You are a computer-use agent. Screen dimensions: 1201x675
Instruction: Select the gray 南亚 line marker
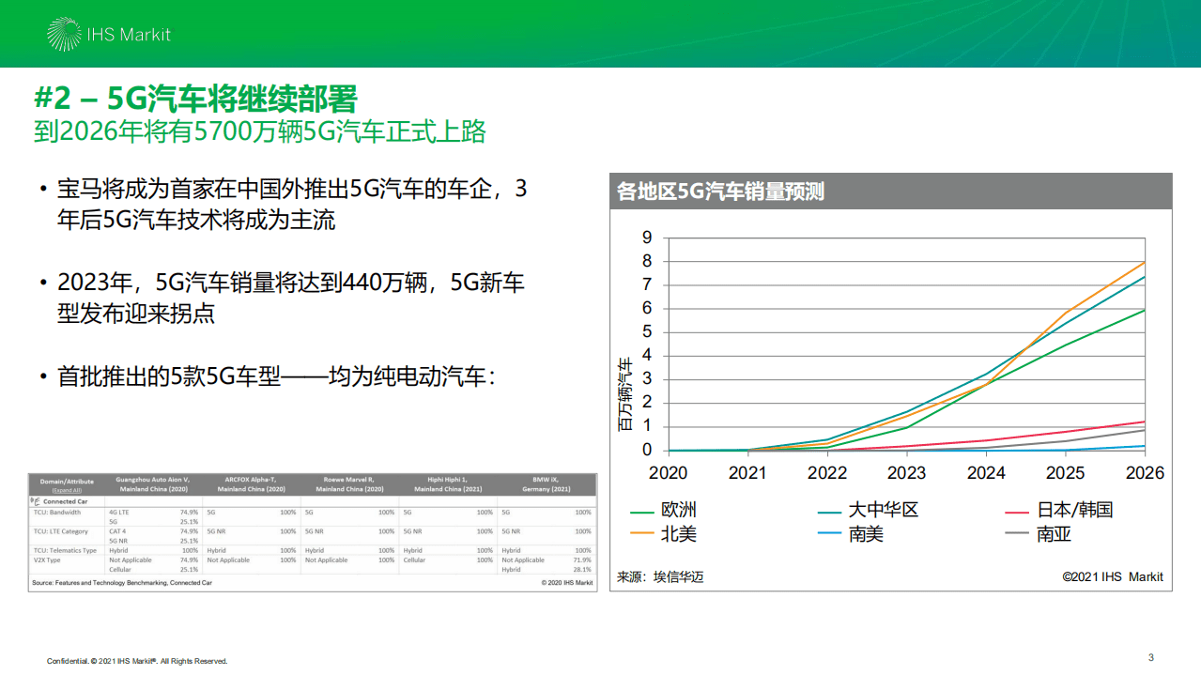pos(1016,532)
